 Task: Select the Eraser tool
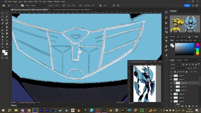7,30
